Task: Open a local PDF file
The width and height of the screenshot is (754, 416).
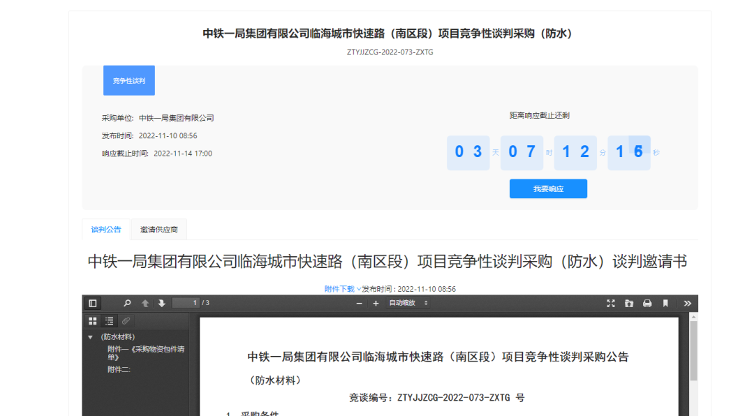Action: (x=629, y=303)
